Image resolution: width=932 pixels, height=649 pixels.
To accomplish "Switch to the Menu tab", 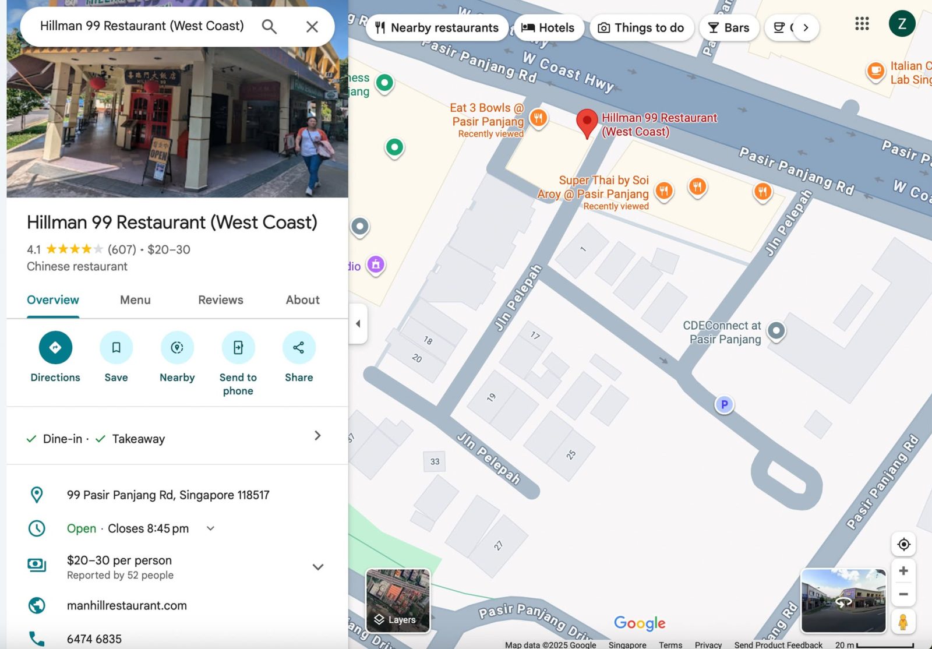I will (135, 300).
